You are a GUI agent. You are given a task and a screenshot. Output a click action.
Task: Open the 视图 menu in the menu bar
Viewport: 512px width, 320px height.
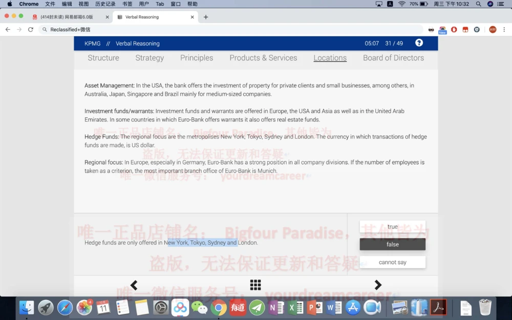click(83, 4)
